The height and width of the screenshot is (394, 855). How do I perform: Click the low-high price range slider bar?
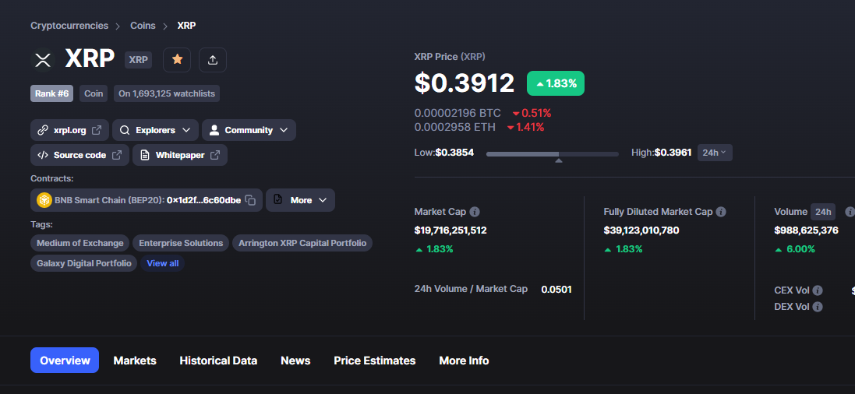[x=553, y=154]
